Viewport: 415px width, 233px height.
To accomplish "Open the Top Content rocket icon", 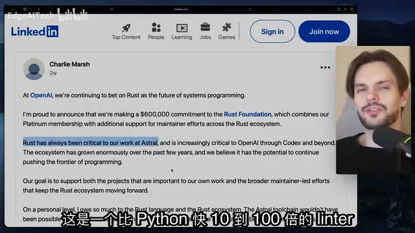I will coord(126,27).
